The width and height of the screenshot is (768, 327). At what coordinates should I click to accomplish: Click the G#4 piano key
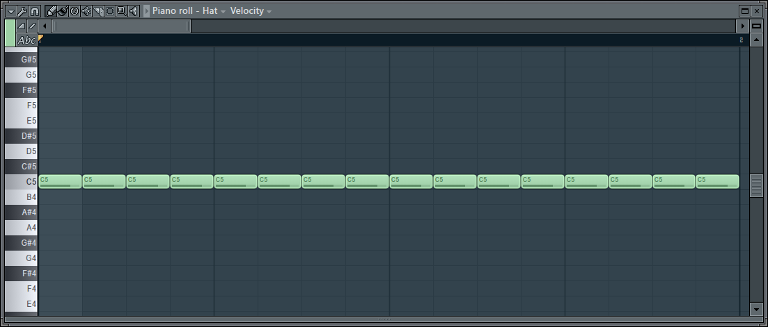[22, 242]
